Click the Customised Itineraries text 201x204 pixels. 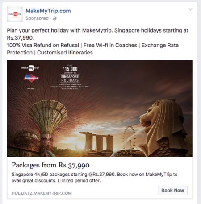(x=65, y=53)
